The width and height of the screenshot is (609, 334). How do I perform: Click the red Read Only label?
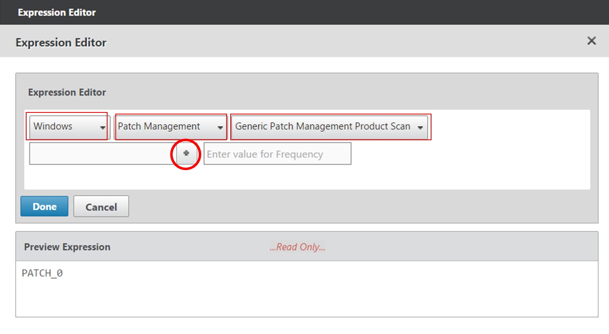pos(297,247)
